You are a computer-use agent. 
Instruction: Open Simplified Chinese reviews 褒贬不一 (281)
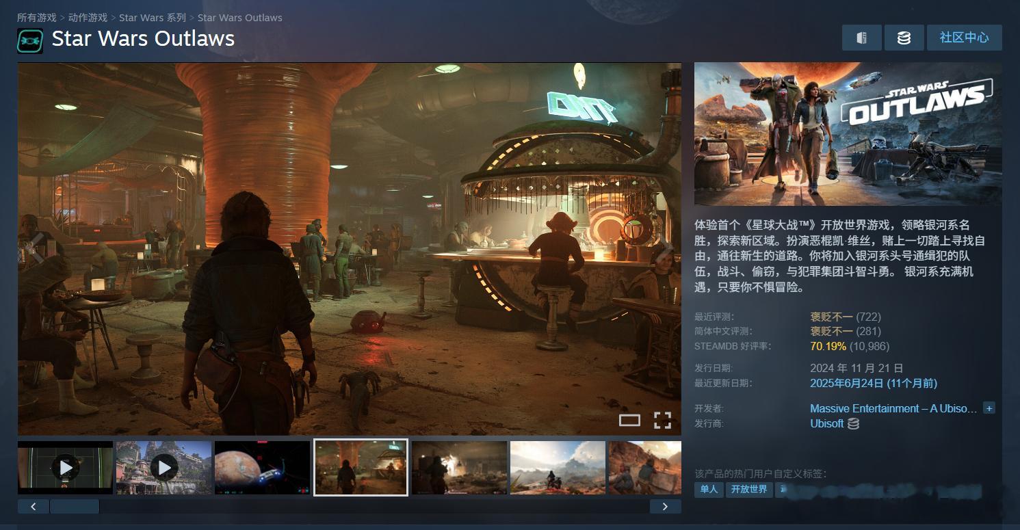[x=846, y=331]
